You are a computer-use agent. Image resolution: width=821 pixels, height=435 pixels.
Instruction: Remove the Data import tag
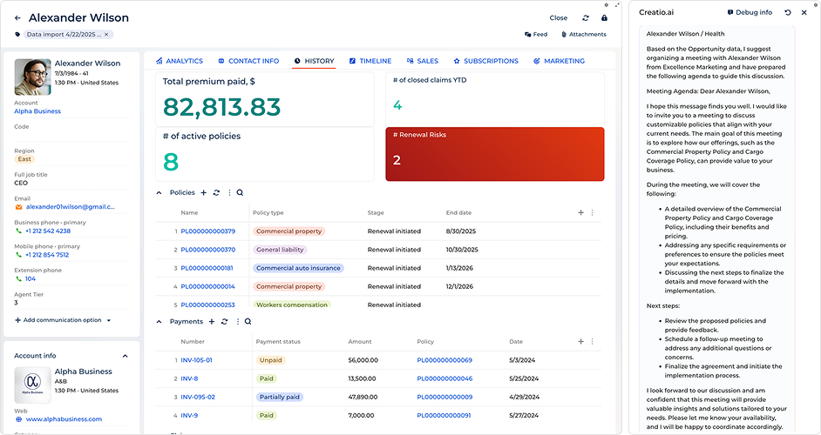[106, 34]
